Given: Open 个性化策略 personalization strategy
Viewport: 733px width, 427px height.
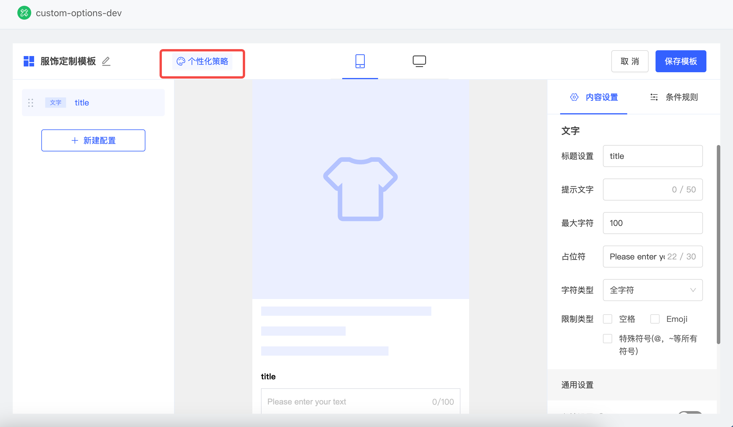Looking at the screenshot, I should click(x=202, y=61).
